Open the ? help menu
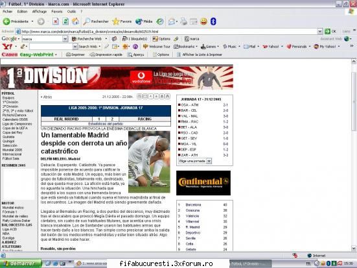 tap(81, 12)
